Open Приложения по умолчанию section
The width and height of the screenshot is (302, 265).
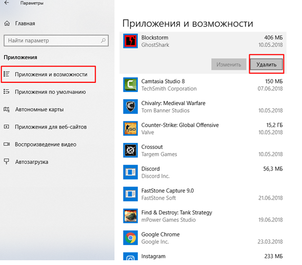click(50, 92)
